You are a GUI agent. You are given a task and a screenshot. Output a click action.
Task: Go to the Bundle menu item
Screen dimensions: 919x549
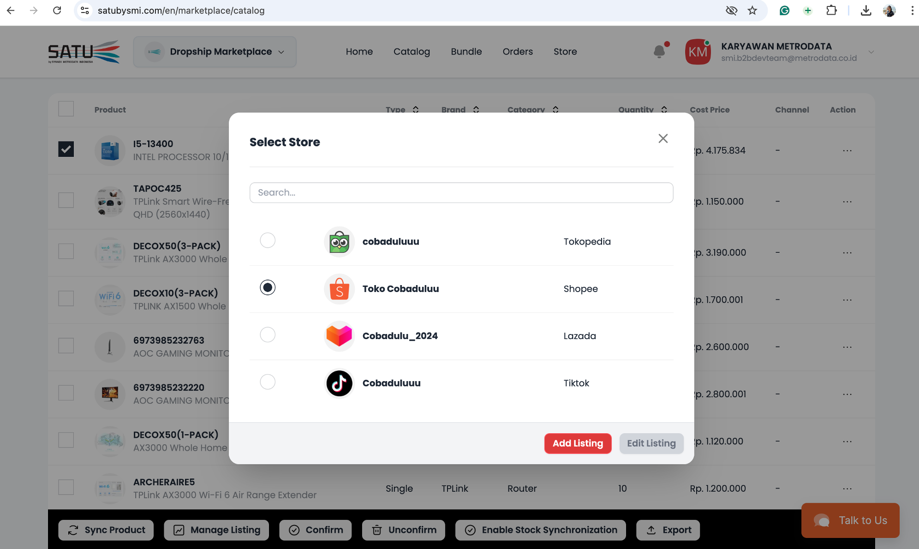466,52
